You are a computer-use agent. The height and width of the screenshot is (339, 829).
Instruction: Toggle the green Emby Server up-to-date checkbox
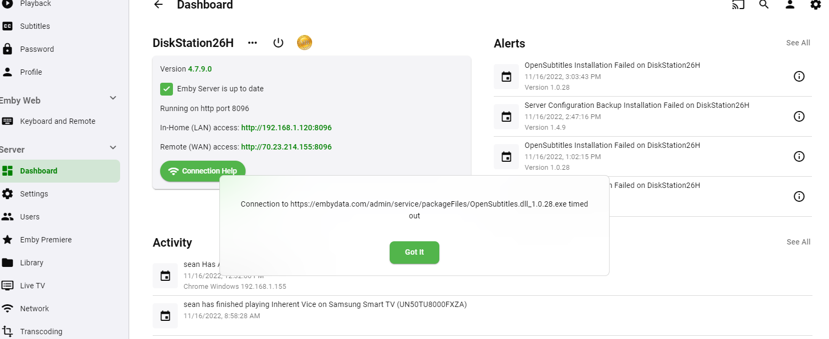[167, 89]
